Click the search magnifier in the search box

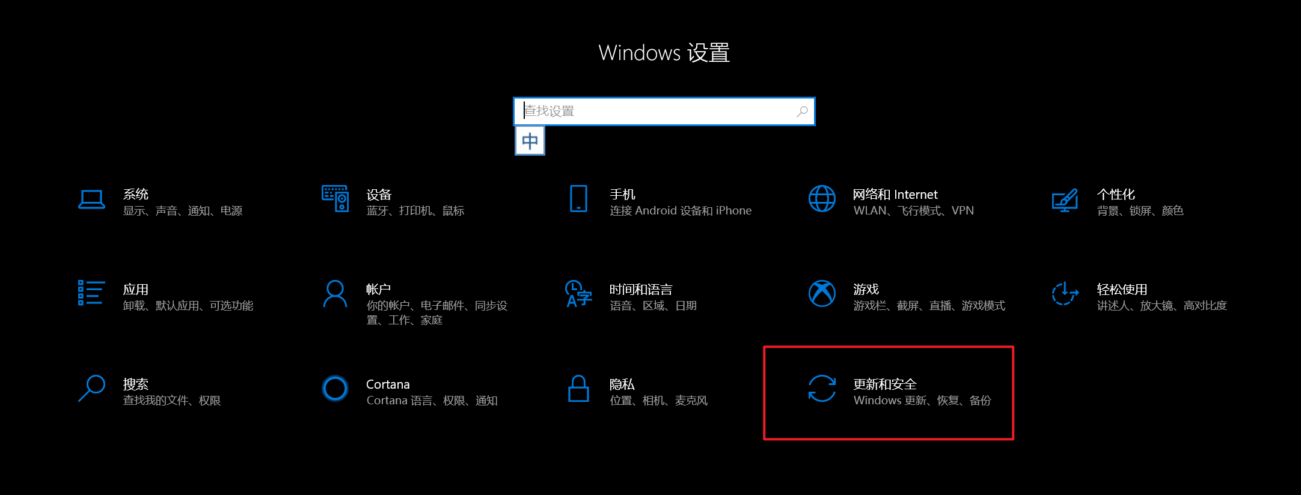coord(802,111)
